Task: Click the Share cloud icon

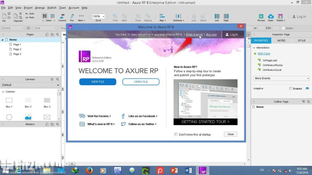Action: click(271, 17)
